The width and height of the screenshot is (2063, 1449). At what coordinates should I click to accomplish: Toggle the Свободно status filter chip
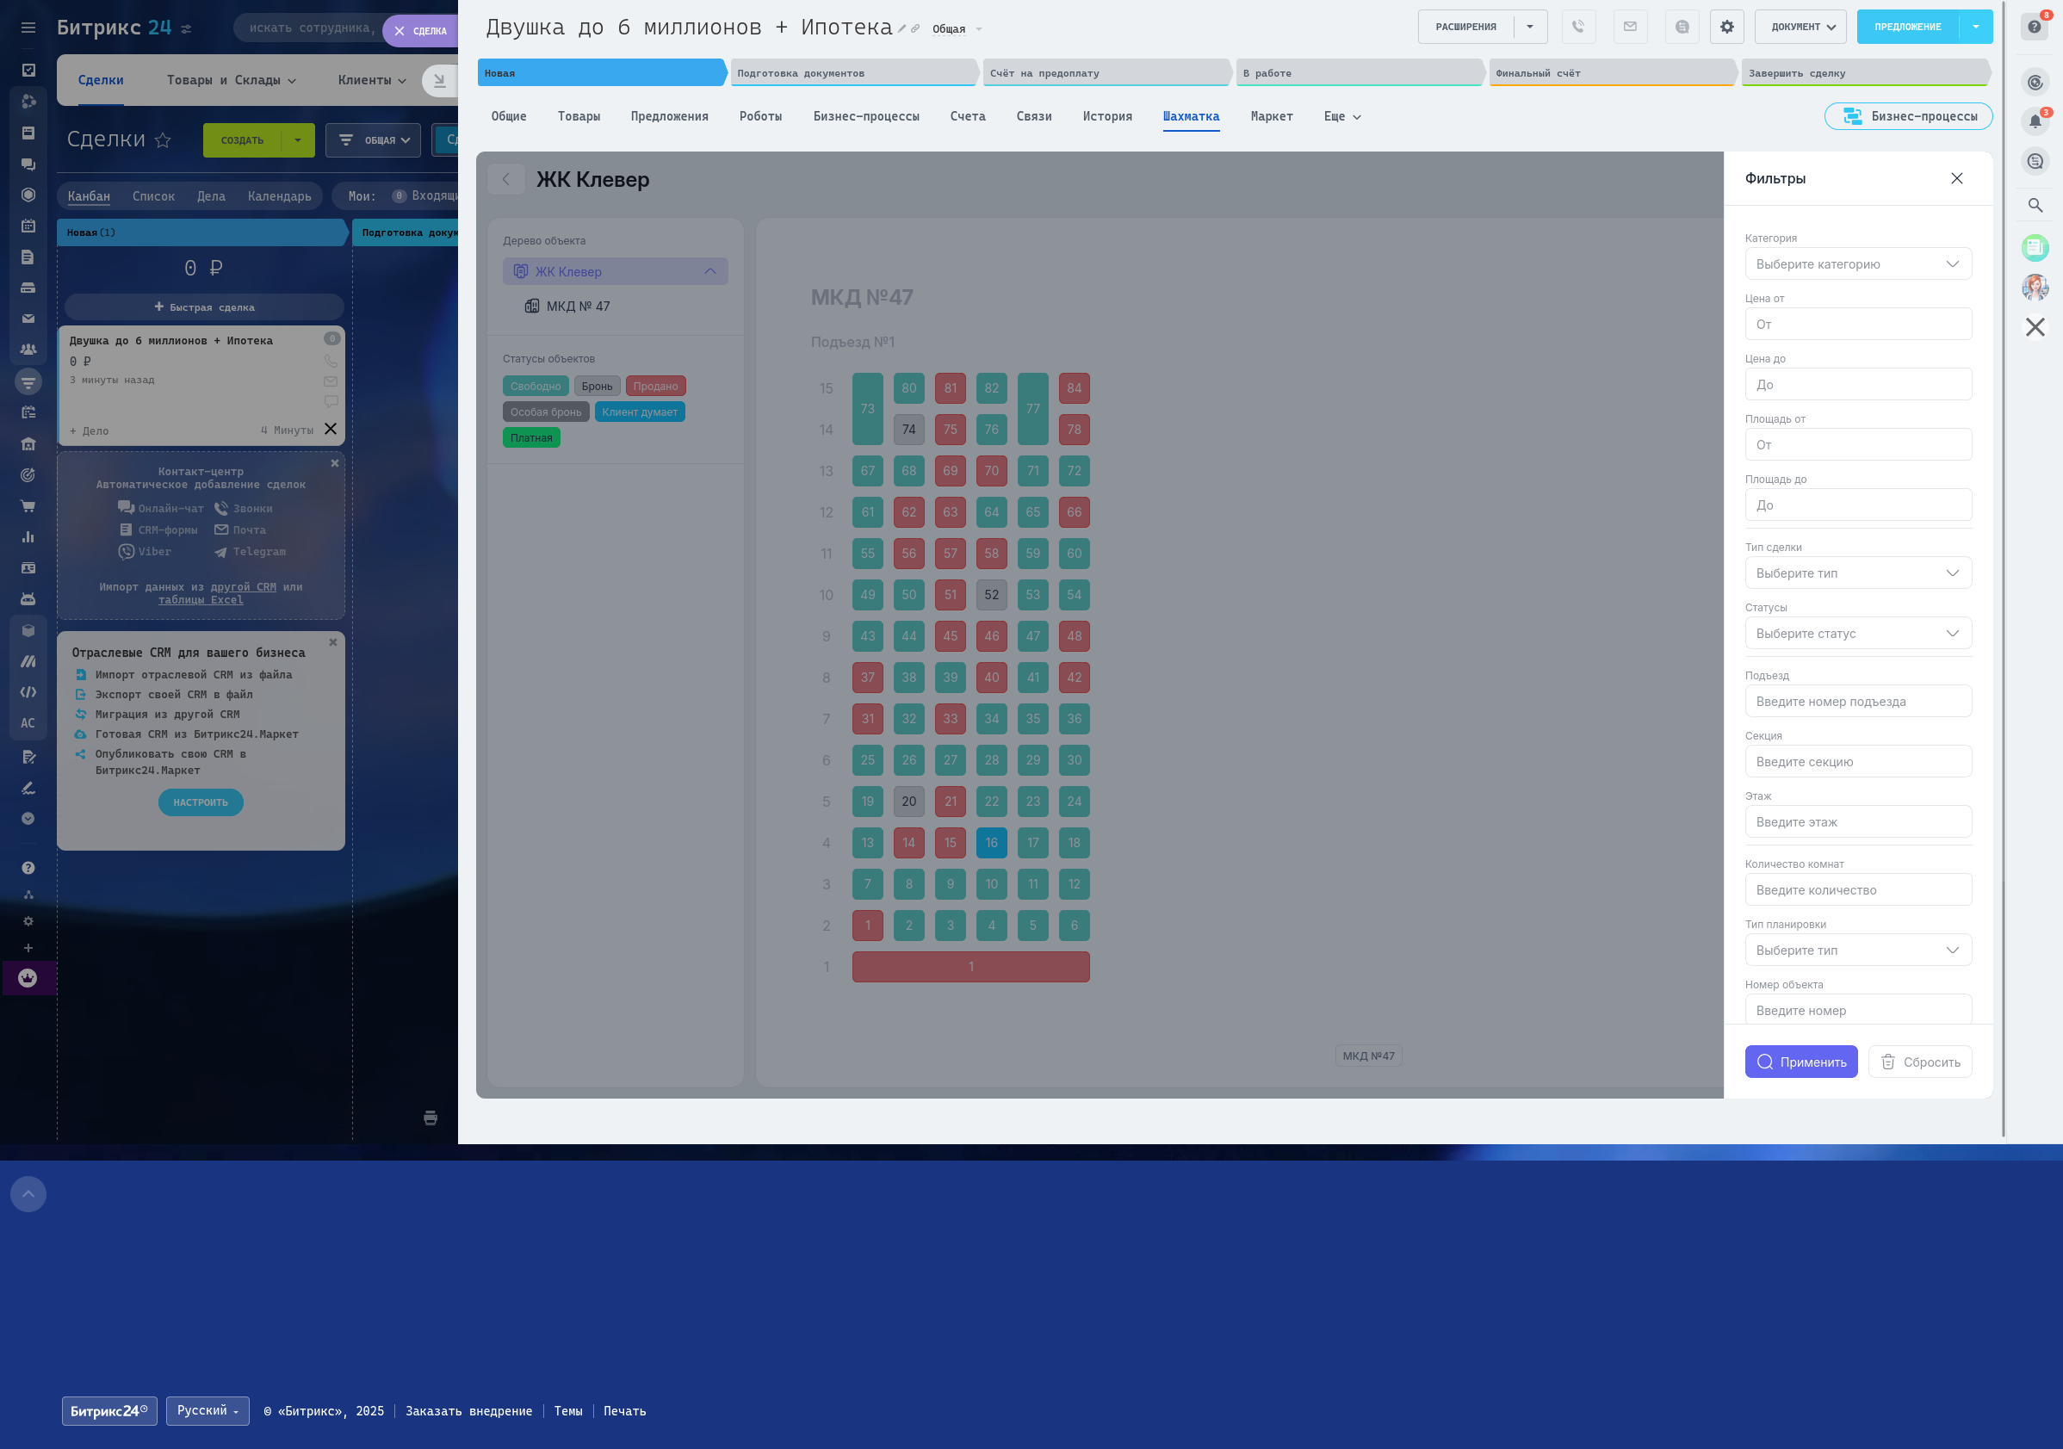535,387
